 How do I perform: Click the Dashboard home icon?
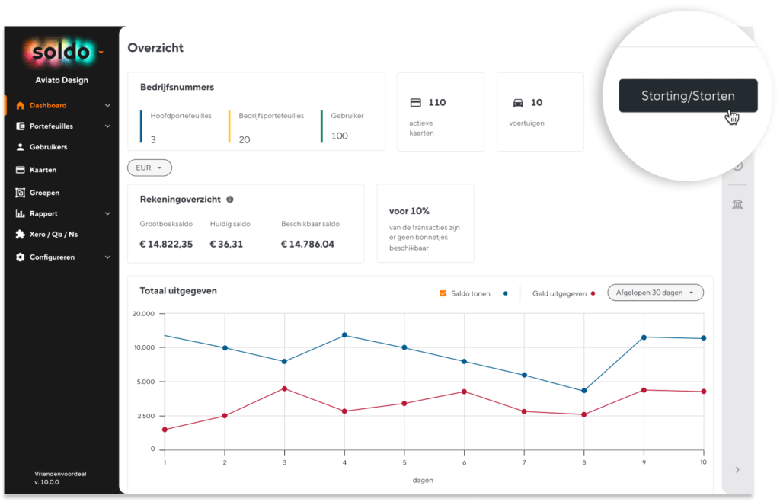click(20, 105)
